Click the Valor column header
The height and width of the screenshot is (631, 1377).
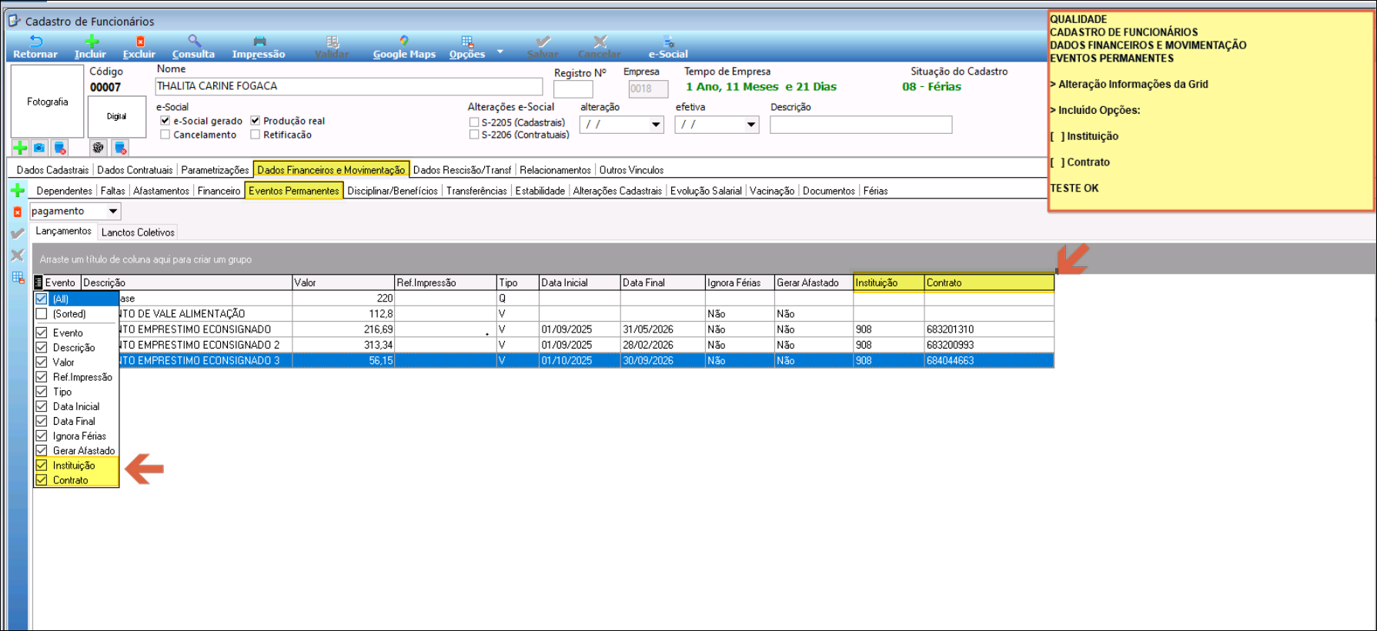click(343, 282)
